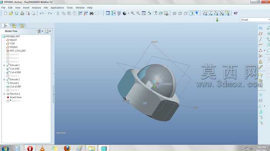The image size is (270, 151).
Task: Toggle coordinate systems display
Action: pyautogui.click(x=222, y=13)
